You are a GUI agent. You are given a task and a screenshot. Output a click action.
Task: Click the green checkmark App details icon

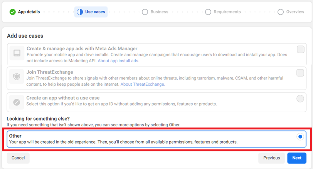click(13, 12)
